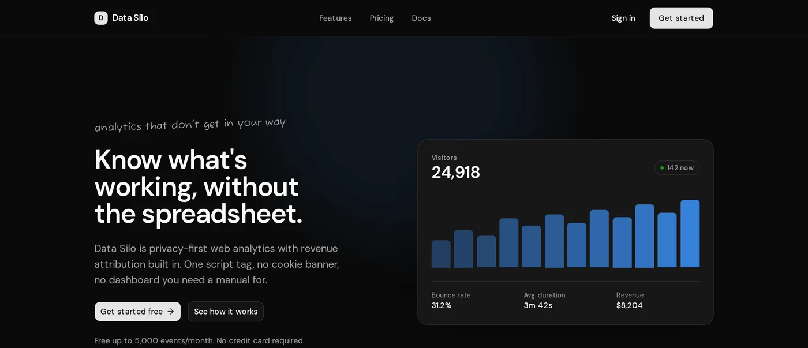Click the "Know what's working" headline
The height and width of the screenshot is (348, 808).
point(199,186)
